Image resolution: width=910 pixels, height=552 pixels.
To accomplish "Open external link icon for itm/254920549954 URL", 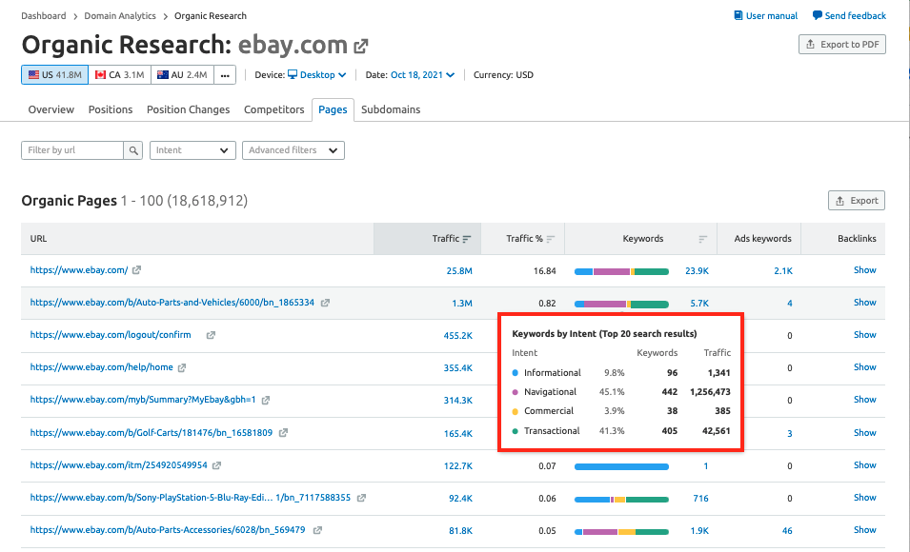I will coord(216,465).
